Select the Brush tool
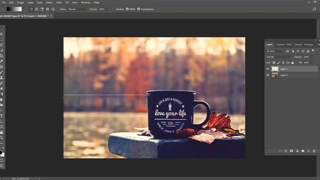The height and width of the screenshot is (180, 320). coord(1,72)
